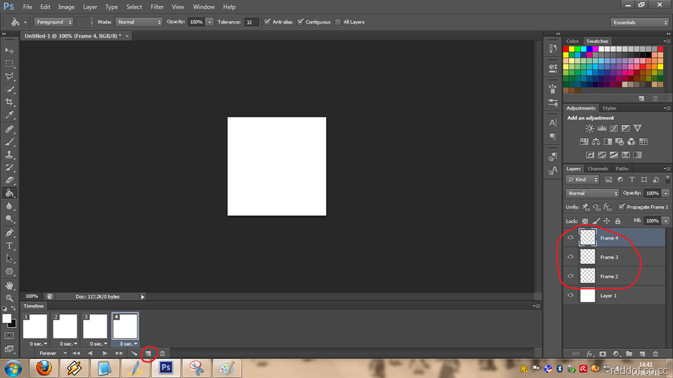
Task: Open the layer blend mode Normal dropdown
Action: pyautogui.click(x=592, y=194)
